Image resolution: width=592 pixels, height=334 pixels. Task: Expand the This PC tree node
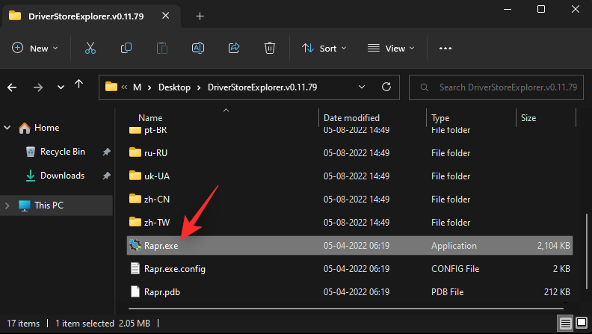[8, 205]
